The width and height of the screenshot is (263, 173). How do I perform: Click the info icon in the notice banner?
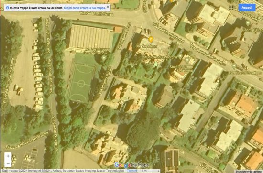click(7, 8)
